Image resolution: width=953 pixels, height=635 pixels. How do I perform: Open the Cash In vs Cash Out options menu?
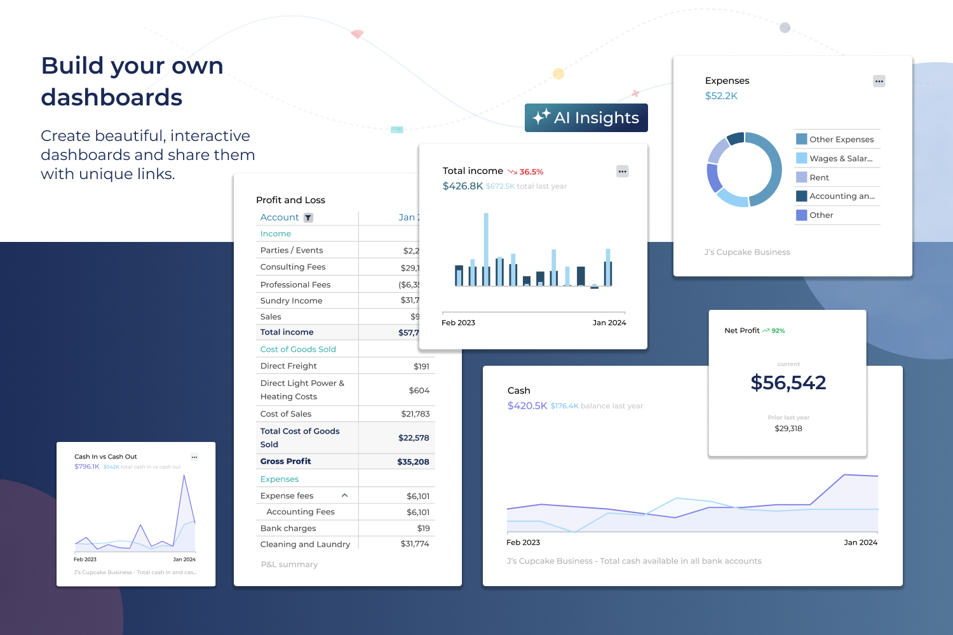194,457
